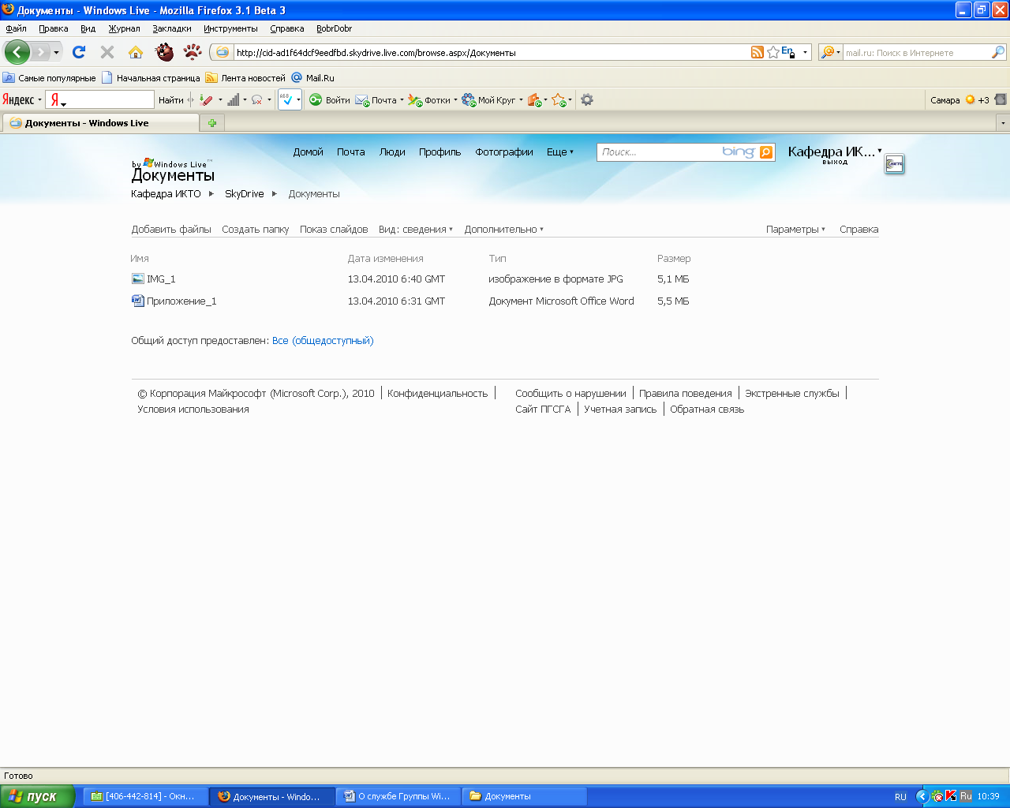1010x808 pixels.
Task: Click the site identity icon in address bar
Action: point(223,52)
